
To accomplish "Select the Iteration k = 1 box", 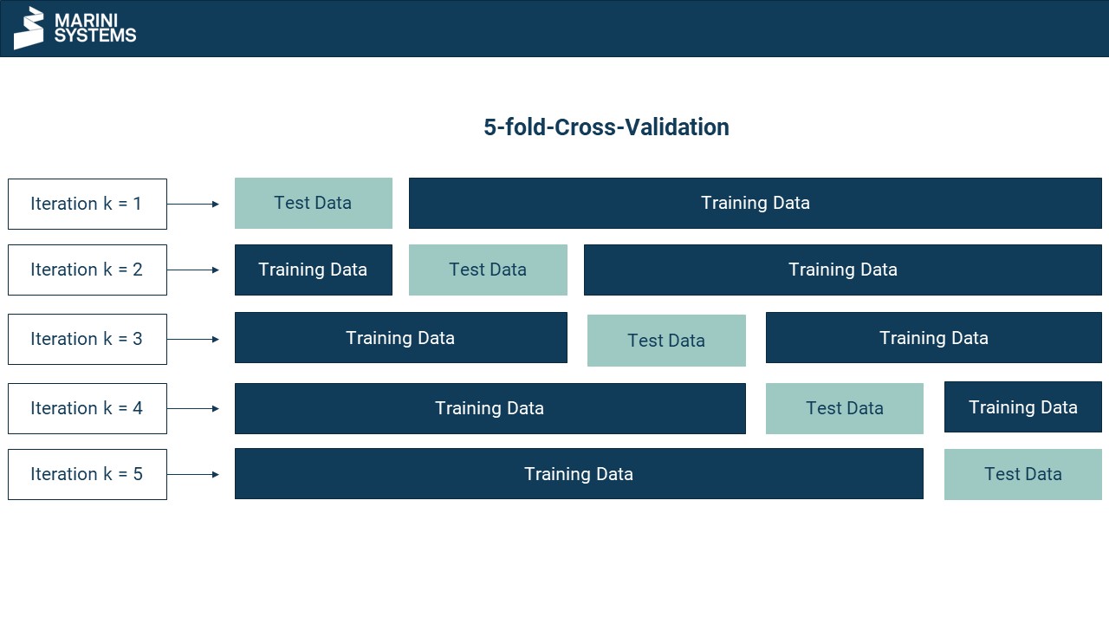I will [x=88, y=205].
